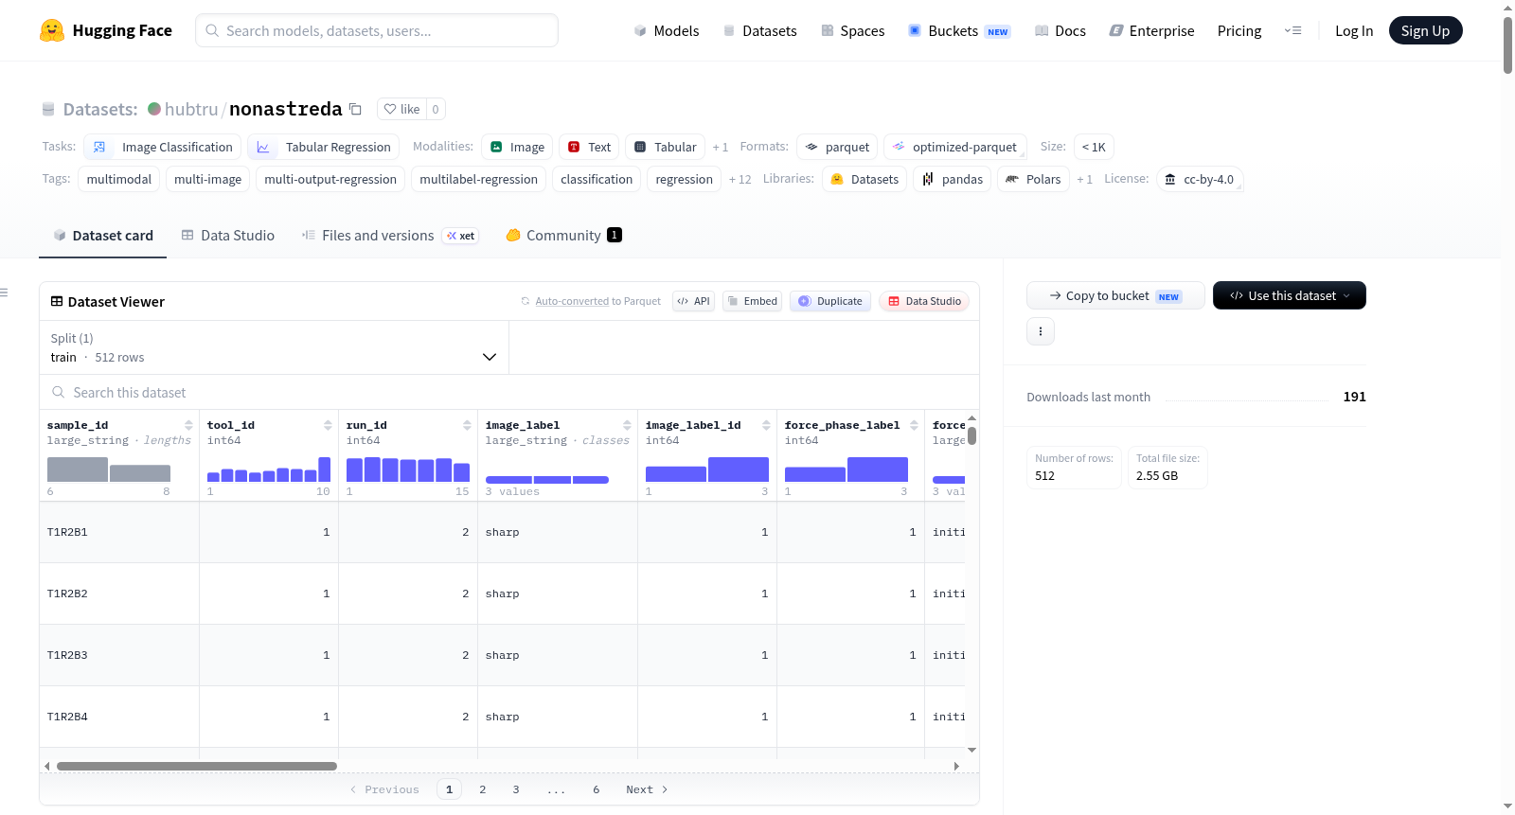1515x815 pixels.
Task: Click Copy to bucket button
Action: tap(1115, 295)
